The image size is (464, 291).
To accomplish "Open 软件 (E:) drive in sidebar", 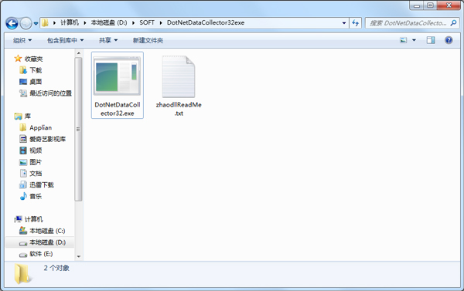I will 41,254.
